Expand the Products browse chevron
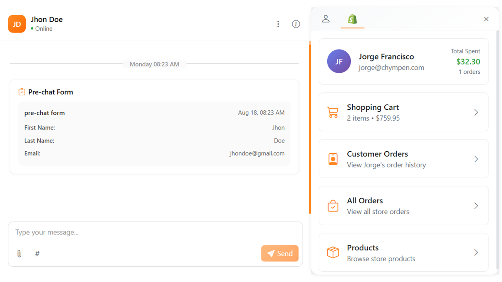This screenshot has height=282, width=502. point(476,253)
